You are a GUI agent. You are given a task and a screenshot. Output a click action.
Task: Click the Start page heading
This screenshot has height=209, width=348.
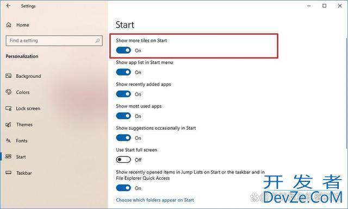coord(125,25)
